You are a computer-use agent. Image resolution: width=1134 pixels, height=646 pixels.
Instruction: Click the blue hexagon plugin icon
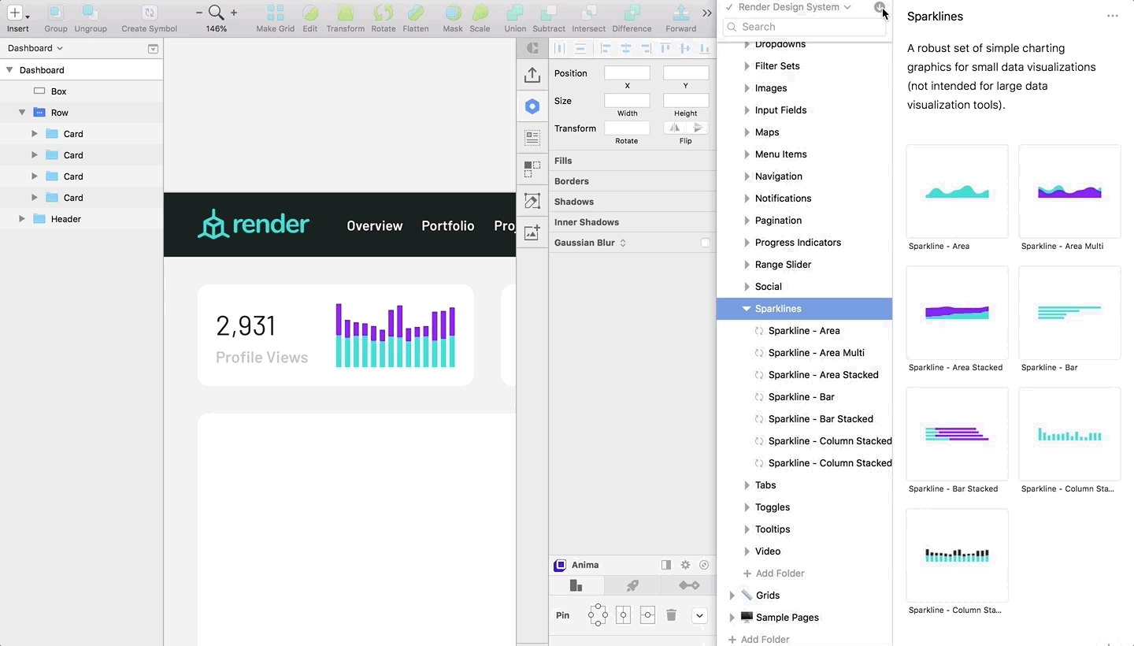532,106
